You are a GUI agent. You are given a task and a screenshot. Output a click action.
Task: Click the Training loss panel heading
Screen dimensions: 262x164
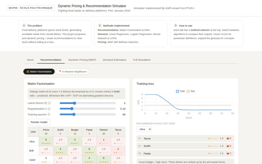click(145, 84)
